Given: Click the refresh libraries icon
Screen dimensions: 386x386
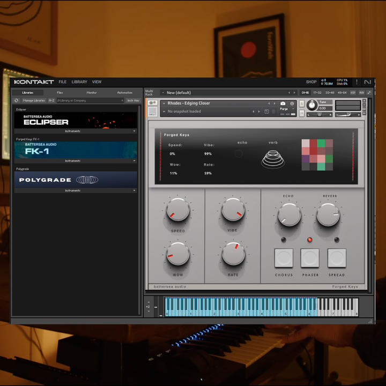Looking at the screenshot, I should [x=16, y=100].
